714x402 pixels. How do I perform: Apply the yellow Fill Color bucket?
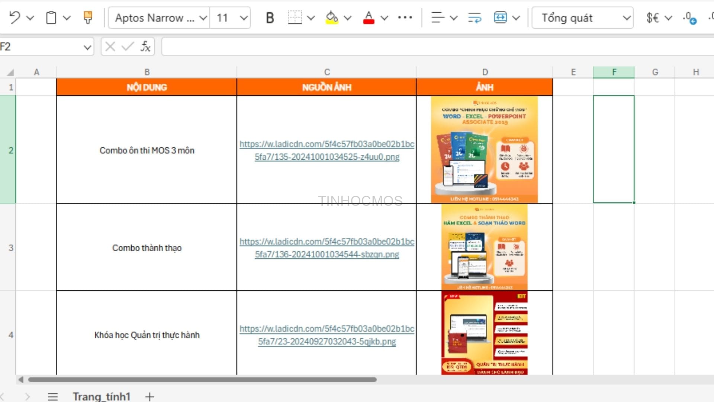coord(332,17)
